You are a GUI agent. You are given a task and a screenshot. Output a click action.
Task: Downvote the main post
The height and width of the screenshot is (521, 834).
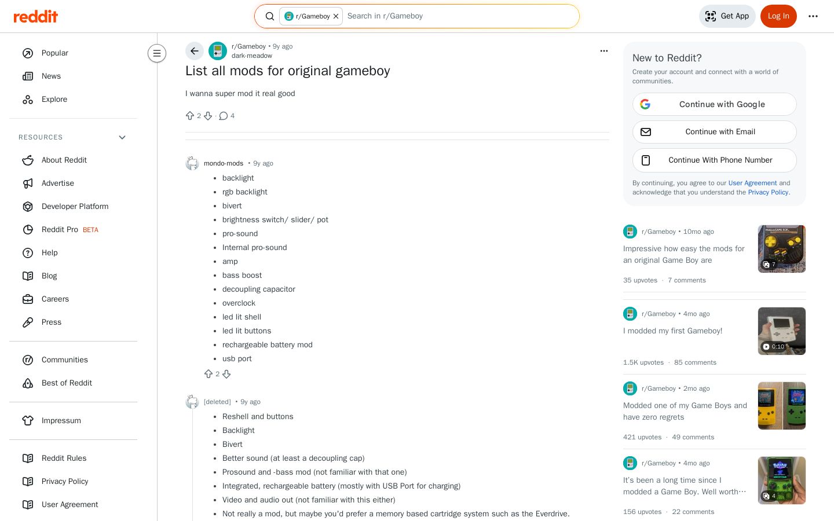[208, 116]
